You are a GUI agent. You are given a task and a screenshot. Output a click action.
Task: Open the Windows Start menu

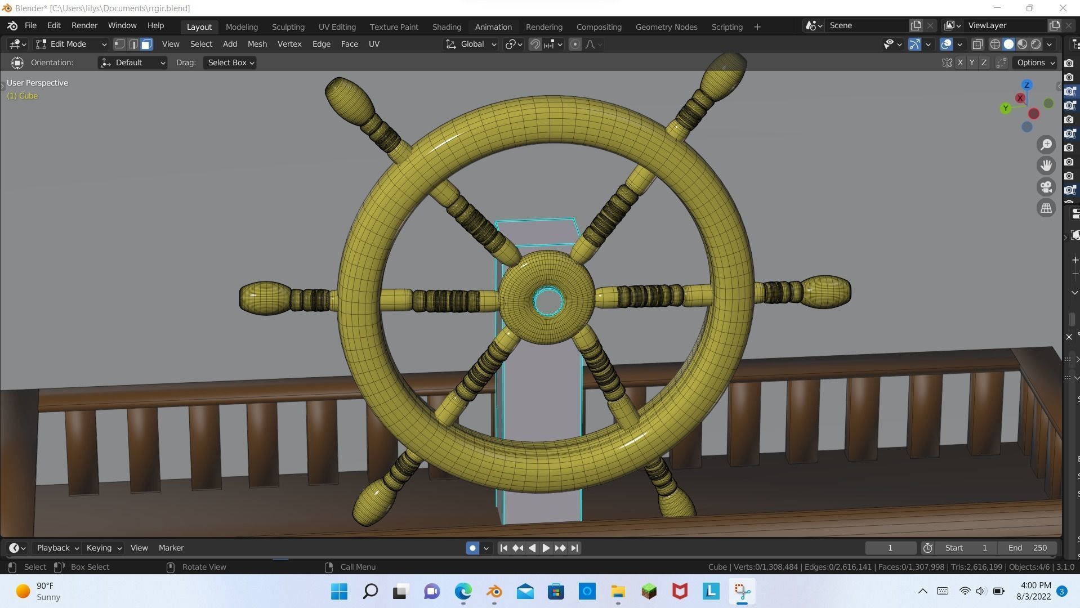(339, 591)
